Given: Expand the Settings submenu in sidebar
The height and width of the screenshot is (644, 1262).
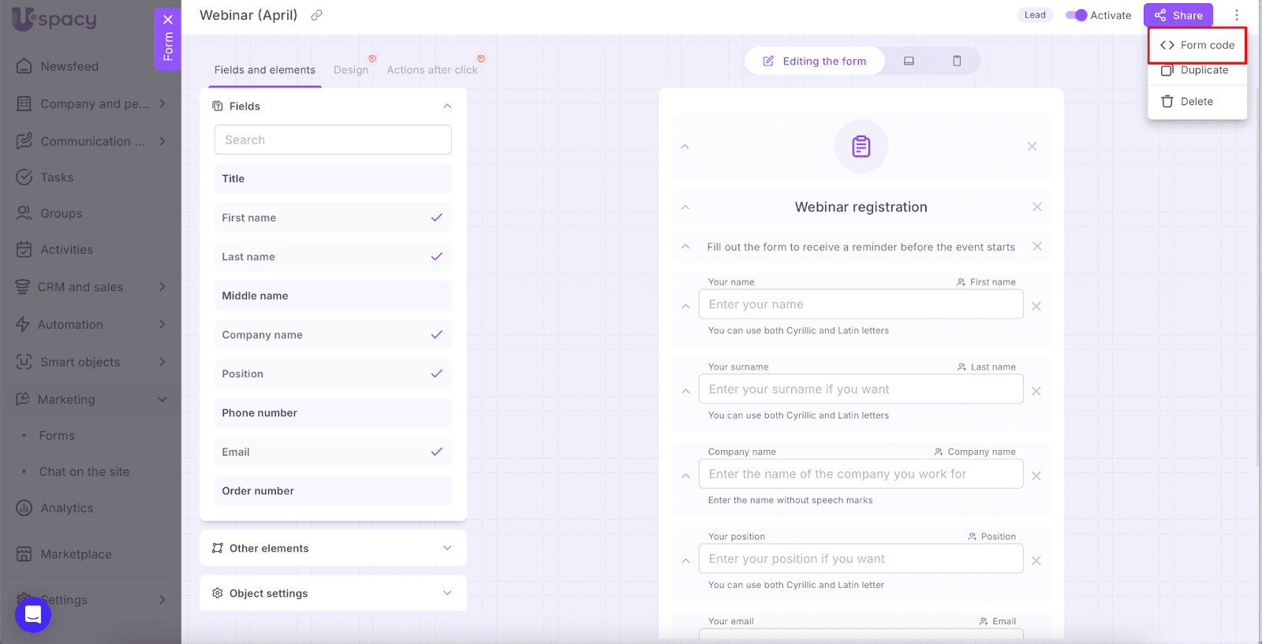Looking at the screenshot, I should point(162,600).
